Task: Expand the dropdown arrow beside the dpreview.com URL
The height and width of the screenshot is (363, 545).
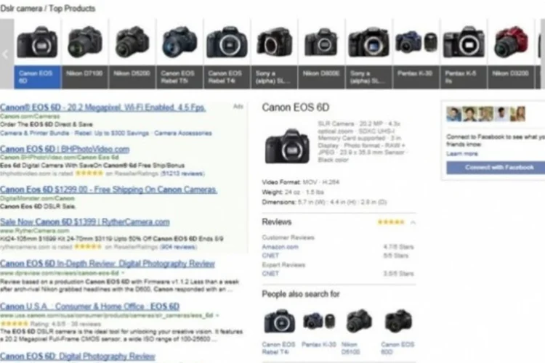Action: pos(123,274)
